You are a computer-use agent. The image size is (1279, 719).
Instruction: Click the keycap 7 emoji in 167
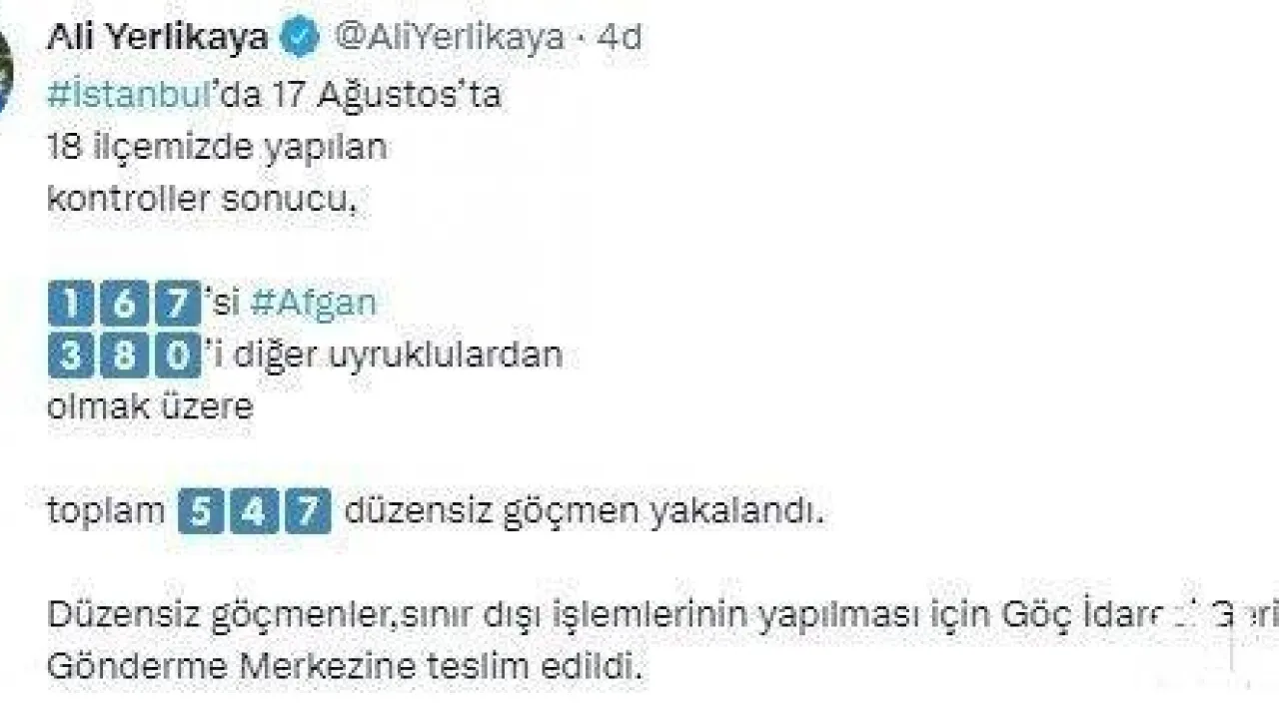(x=178, y=304)
